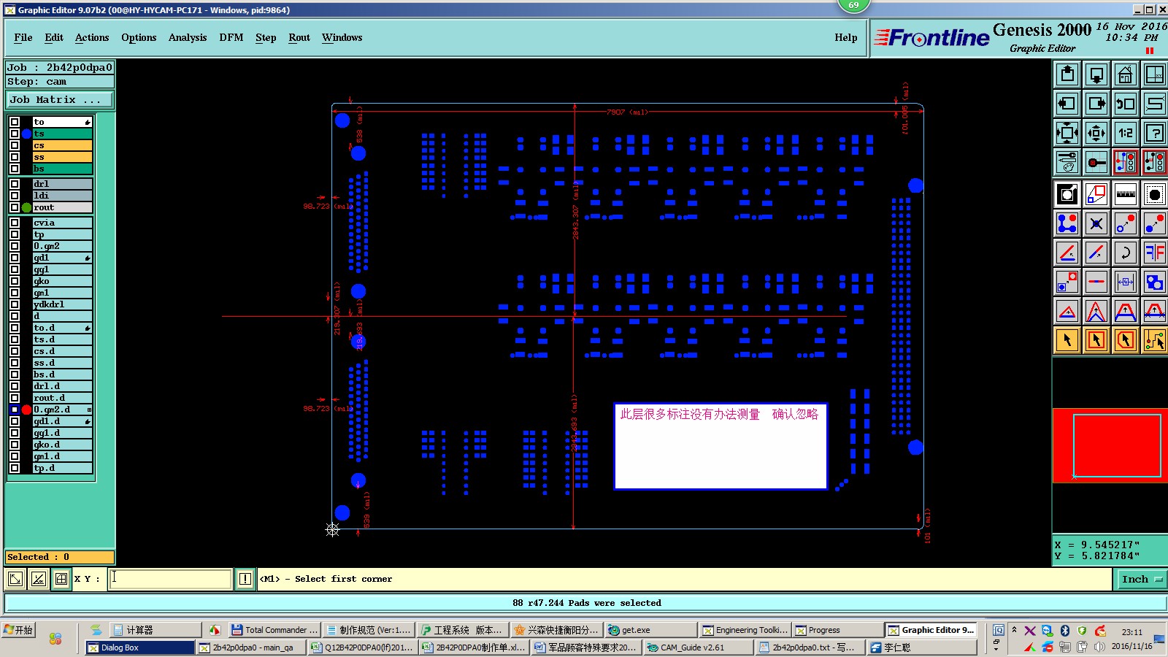Click the white annotation note box on the board
1168x657 pixels.
[721, 446]
